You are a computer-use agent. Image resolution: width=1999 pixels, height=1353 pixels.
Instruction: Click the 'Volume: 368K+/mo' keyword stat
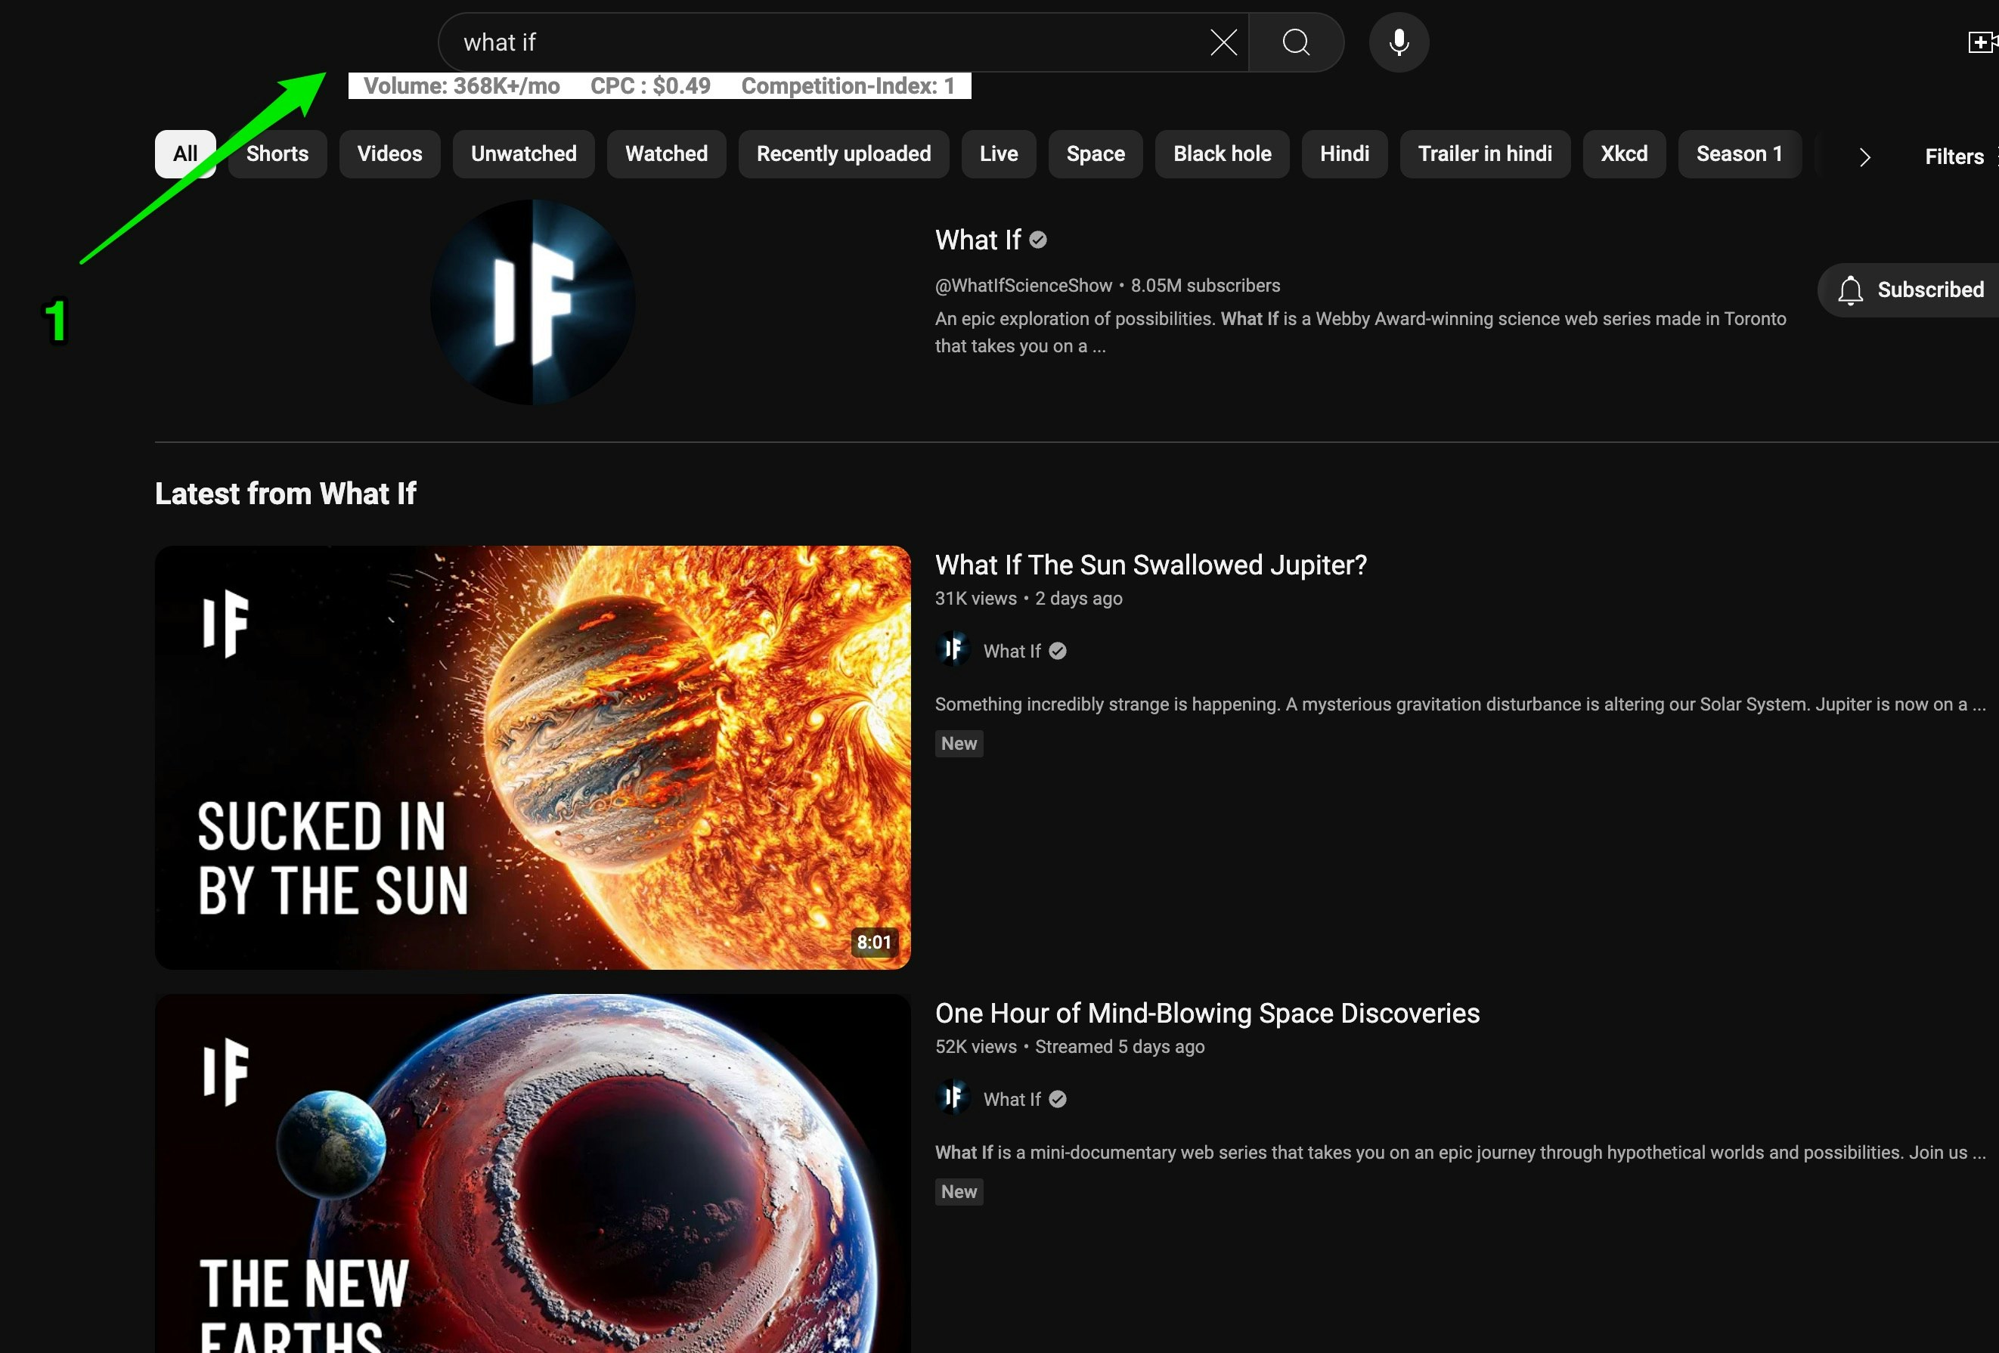point(462,86)
